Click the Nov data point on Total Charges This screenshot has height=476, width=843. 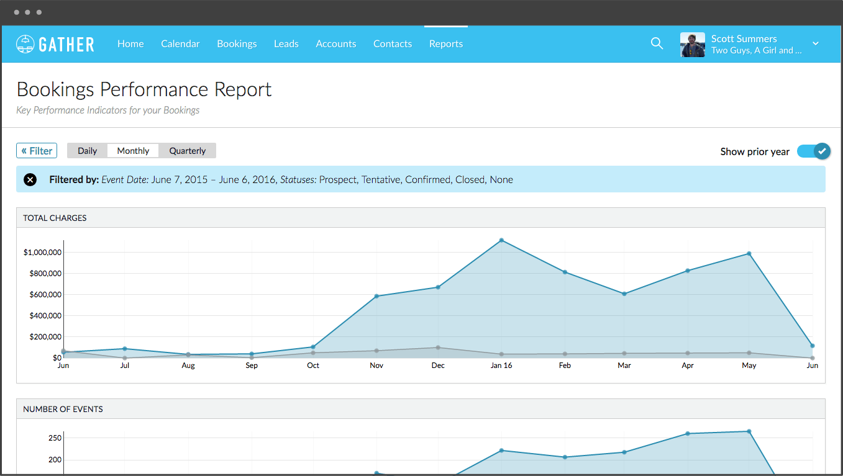pyautogui.click(x=376, y=296)
